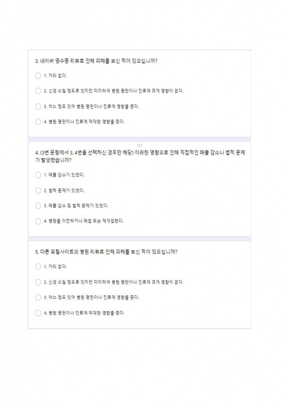Click the label '4. 병원을 이전하거나 폐업' text
Image resolution: width=287 pixels, height=407 pixels.
(x=84, y=221)
